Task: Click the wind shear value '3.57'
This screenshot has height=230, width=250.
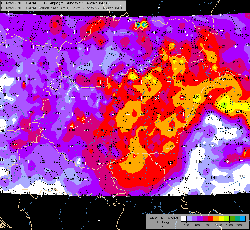Action: [199, 178]
